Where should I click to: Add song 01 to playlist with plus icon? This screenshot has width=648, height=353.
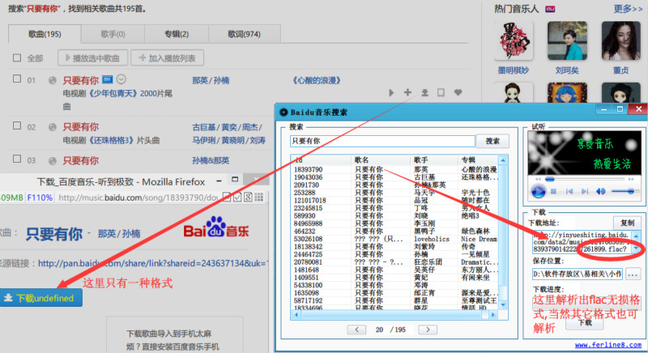(408, 93)
